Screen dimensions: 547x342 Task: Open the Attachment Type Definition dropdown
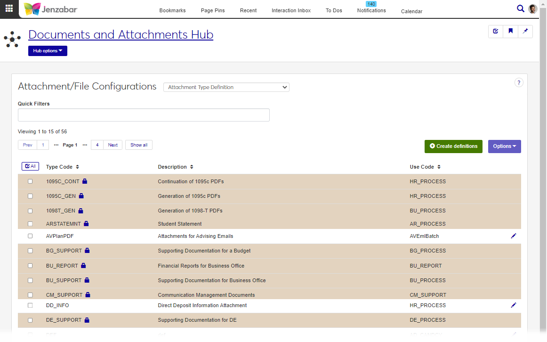[226, 87]
